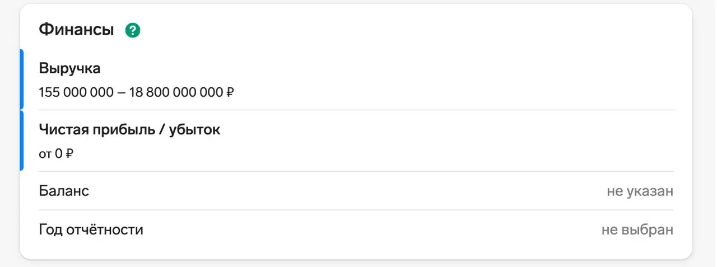Click the ruble sign after 'от 0'
This screenshot has width=717, height=267.
pos(69,154)
